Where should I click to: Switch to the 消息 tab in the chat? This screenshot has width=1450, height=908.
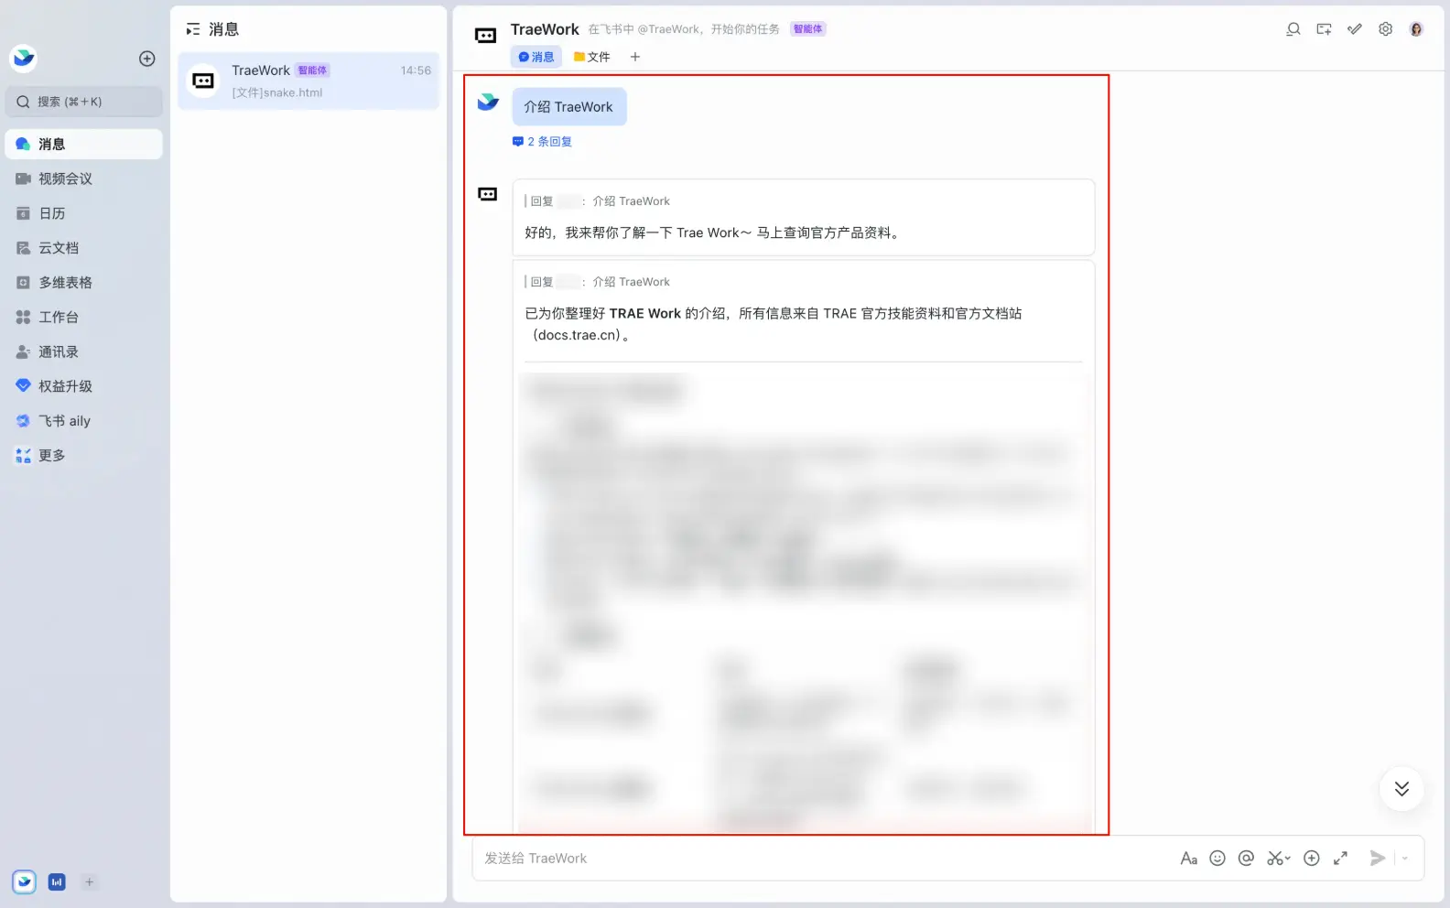click(x=536, y=57)
